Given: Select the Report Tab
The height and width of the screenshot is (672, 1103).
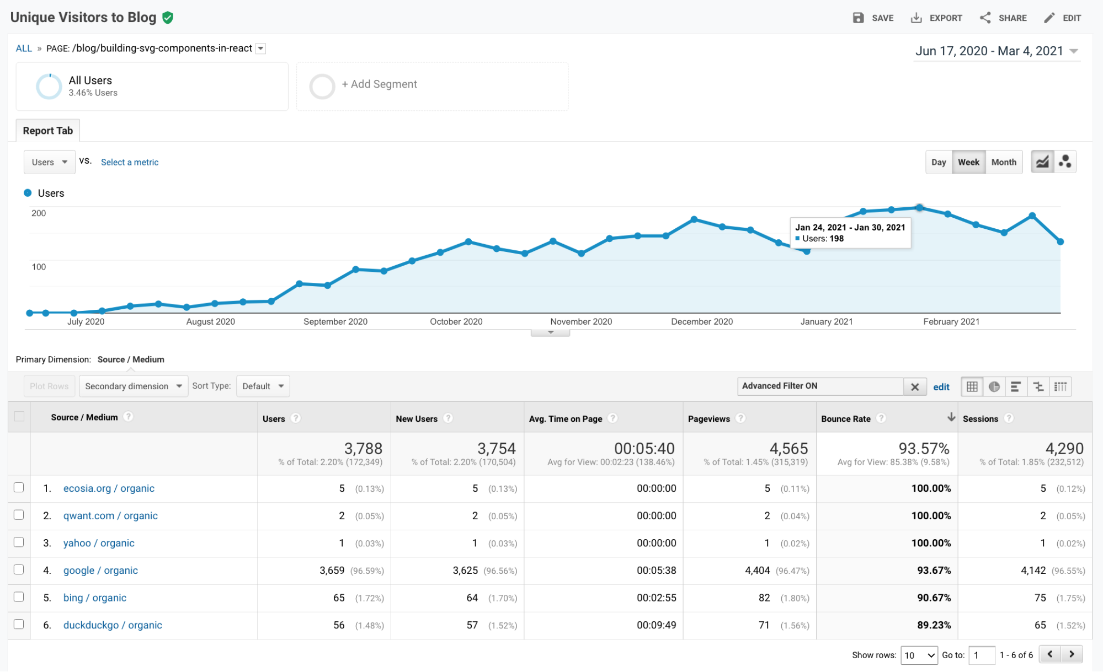Looking at the screenshot, I should coord(48,131).
